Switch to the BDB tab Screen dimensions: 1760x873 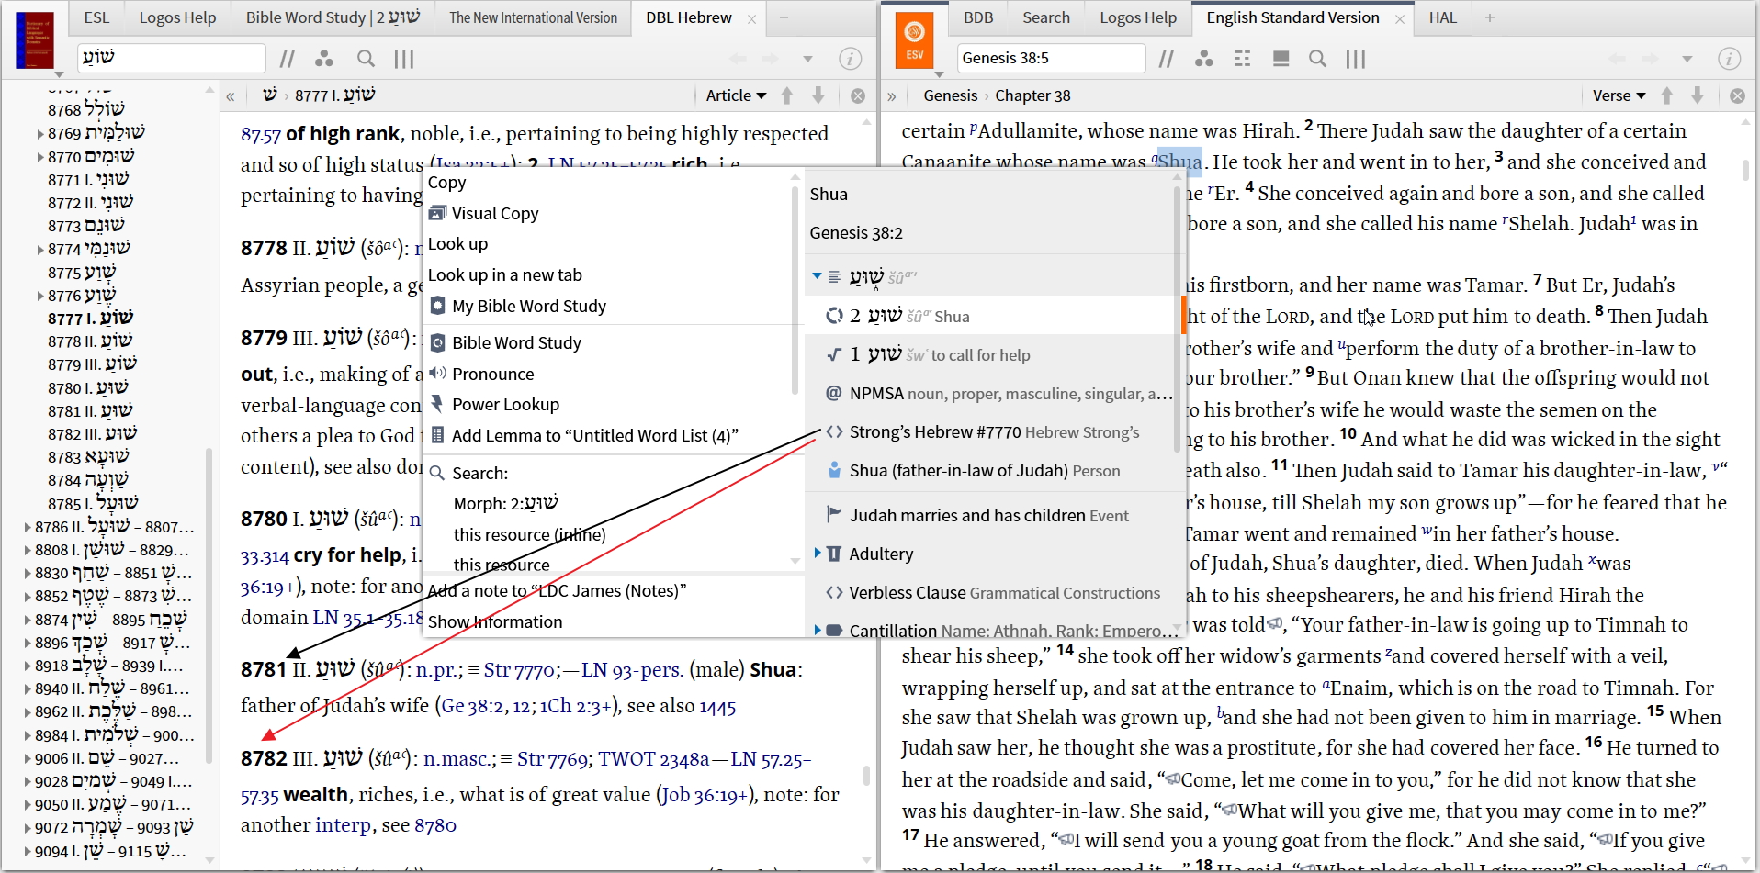click(x=978, y=17)
